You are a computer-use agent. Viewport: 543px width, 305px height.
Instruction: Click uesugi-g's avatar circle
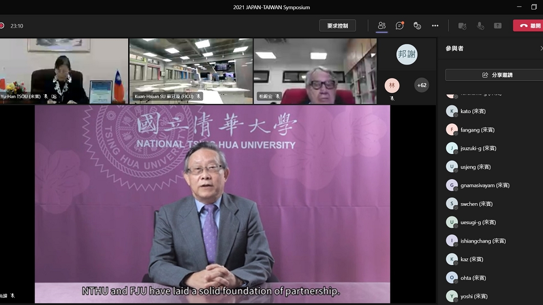pyautogui.click(x=452, y=222)
